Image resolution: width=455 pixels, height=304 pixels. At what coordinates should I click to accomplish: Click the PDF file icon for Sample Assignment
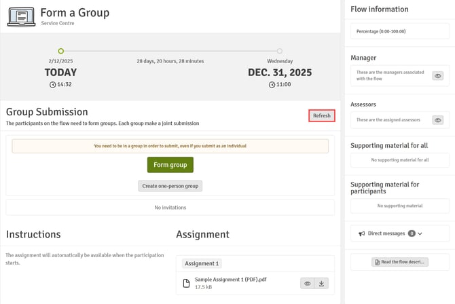(187, 284)
